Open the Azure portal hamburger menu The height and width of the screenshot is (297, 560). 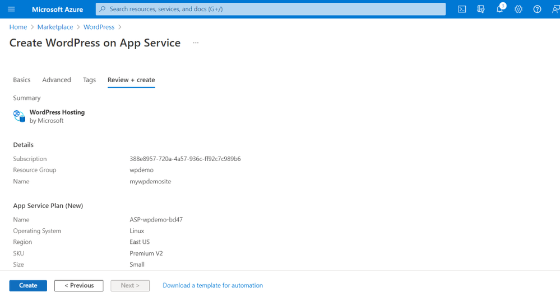click(x=11, y=9)
